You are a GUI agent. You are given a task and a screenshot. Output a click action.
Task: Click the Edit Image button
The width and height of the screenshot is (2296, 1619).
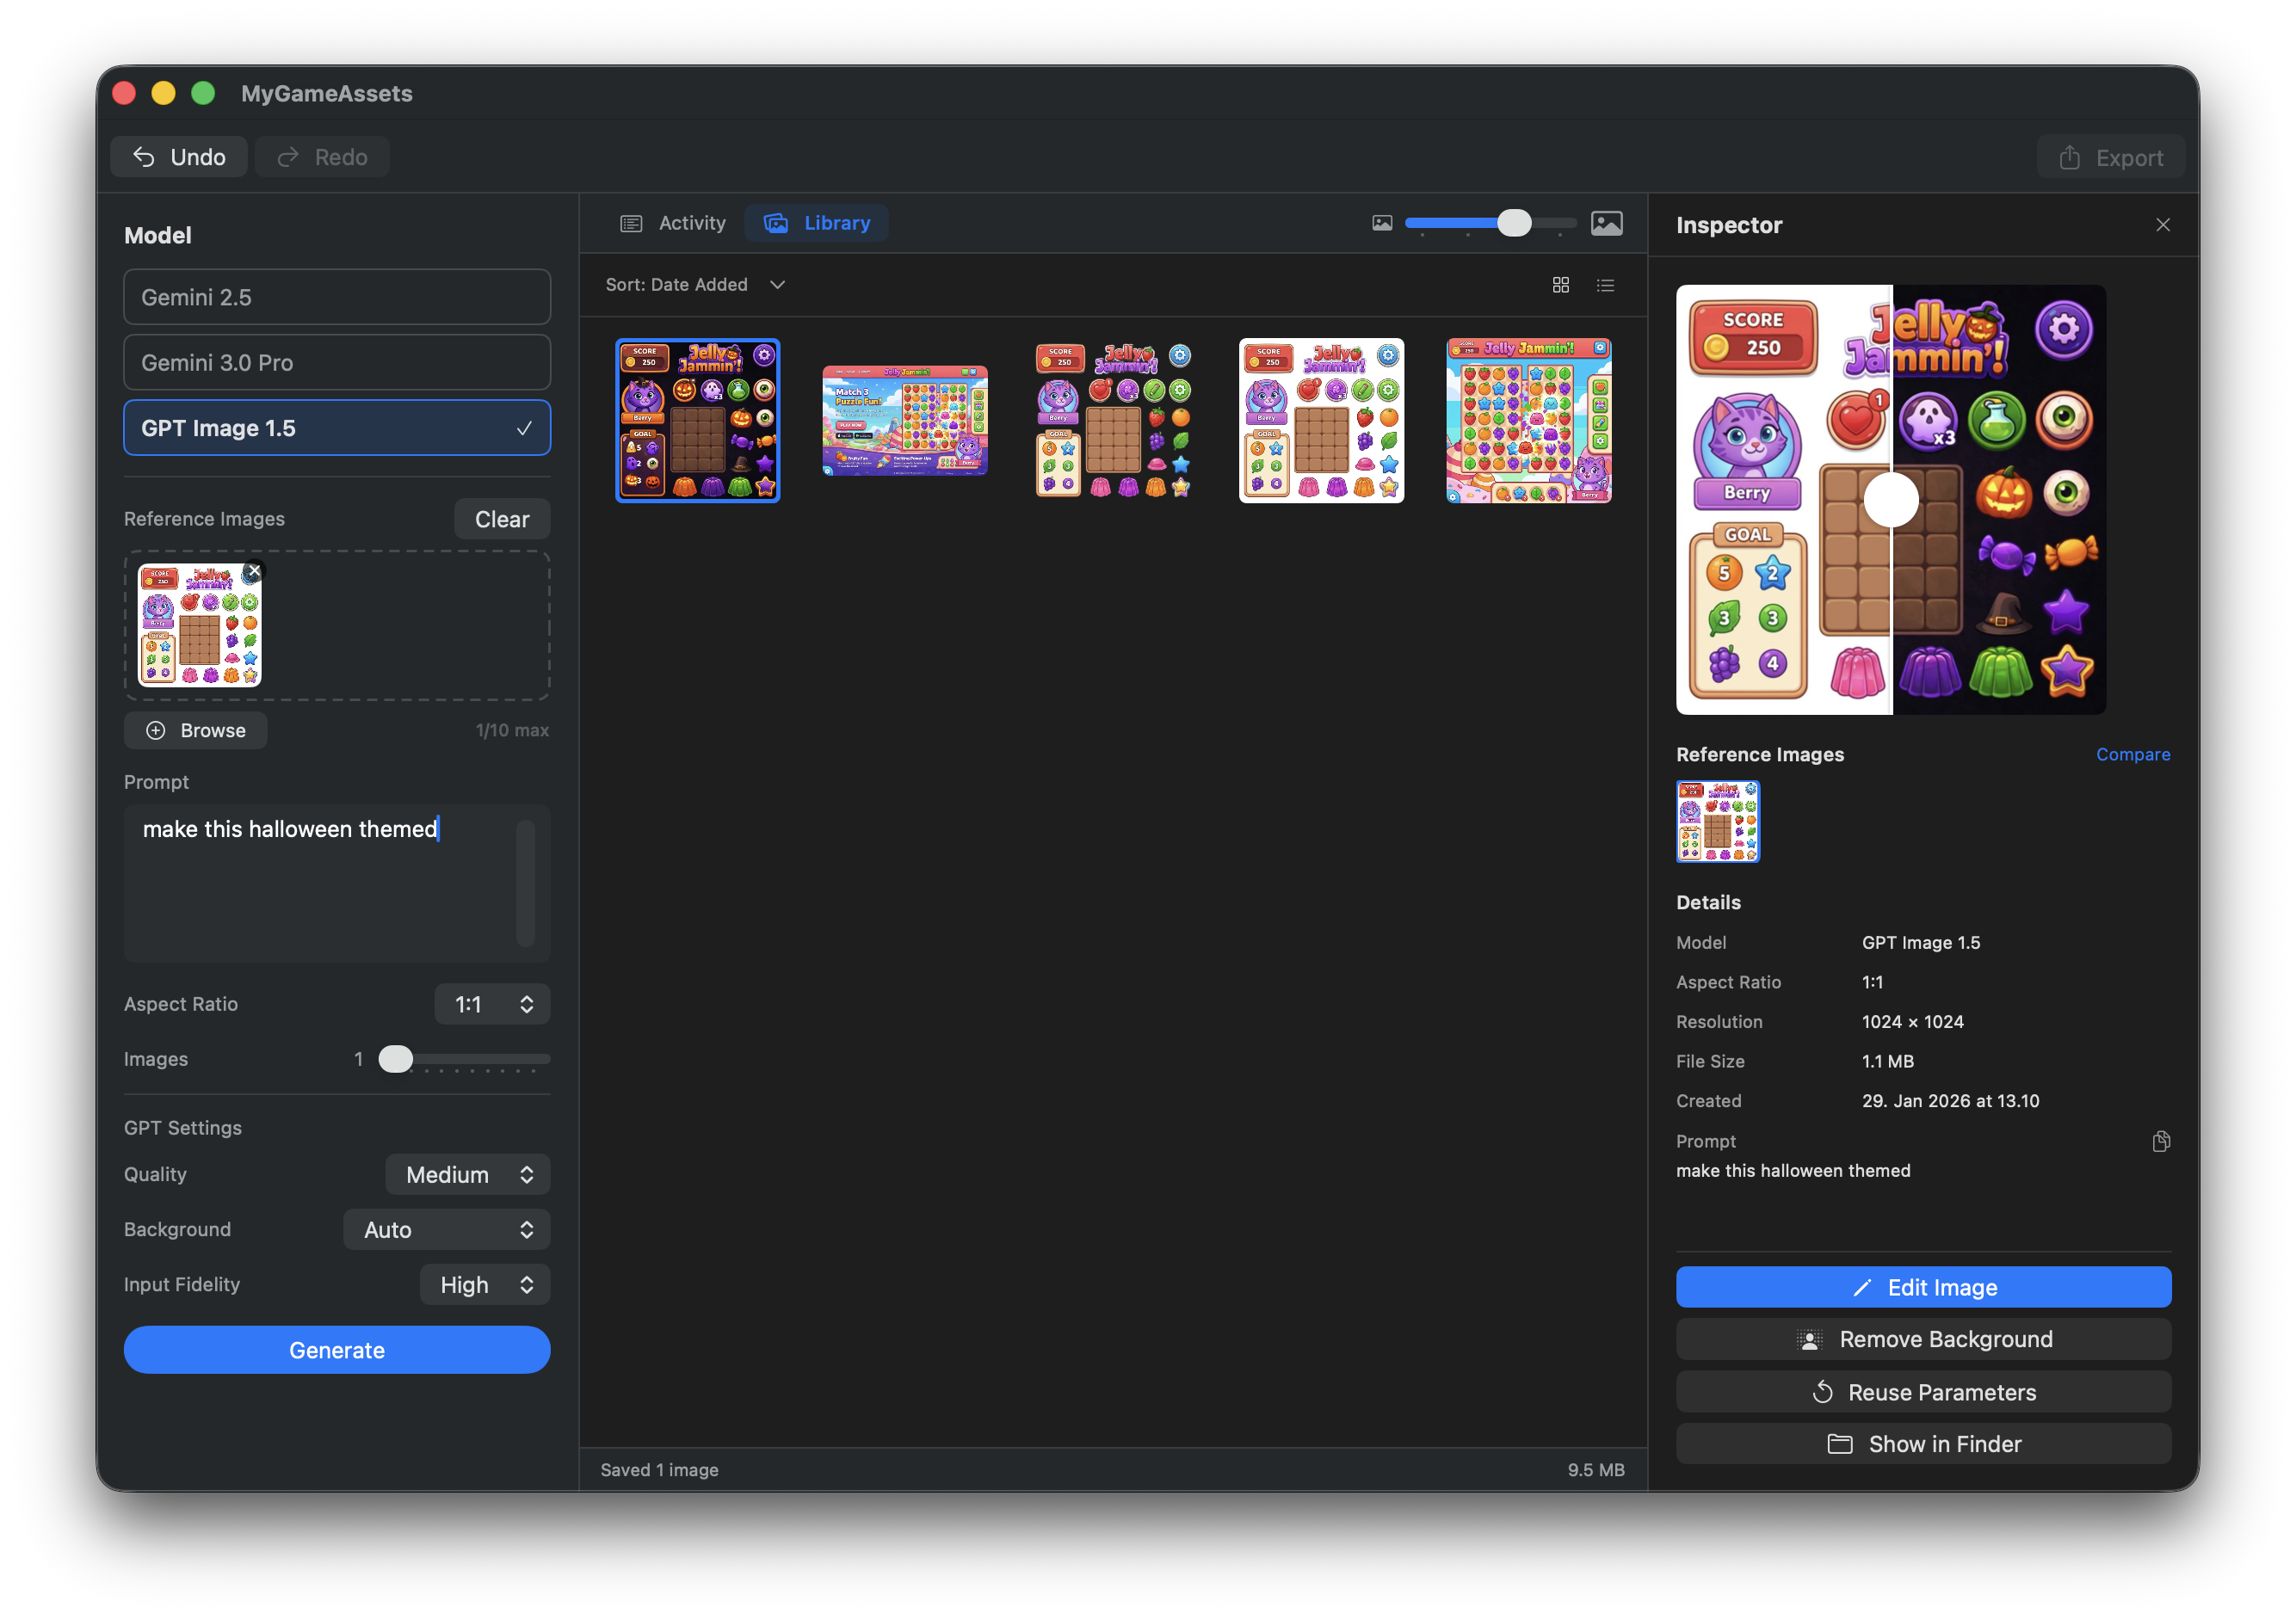pyautogui.click(x=1923, y=1287)
